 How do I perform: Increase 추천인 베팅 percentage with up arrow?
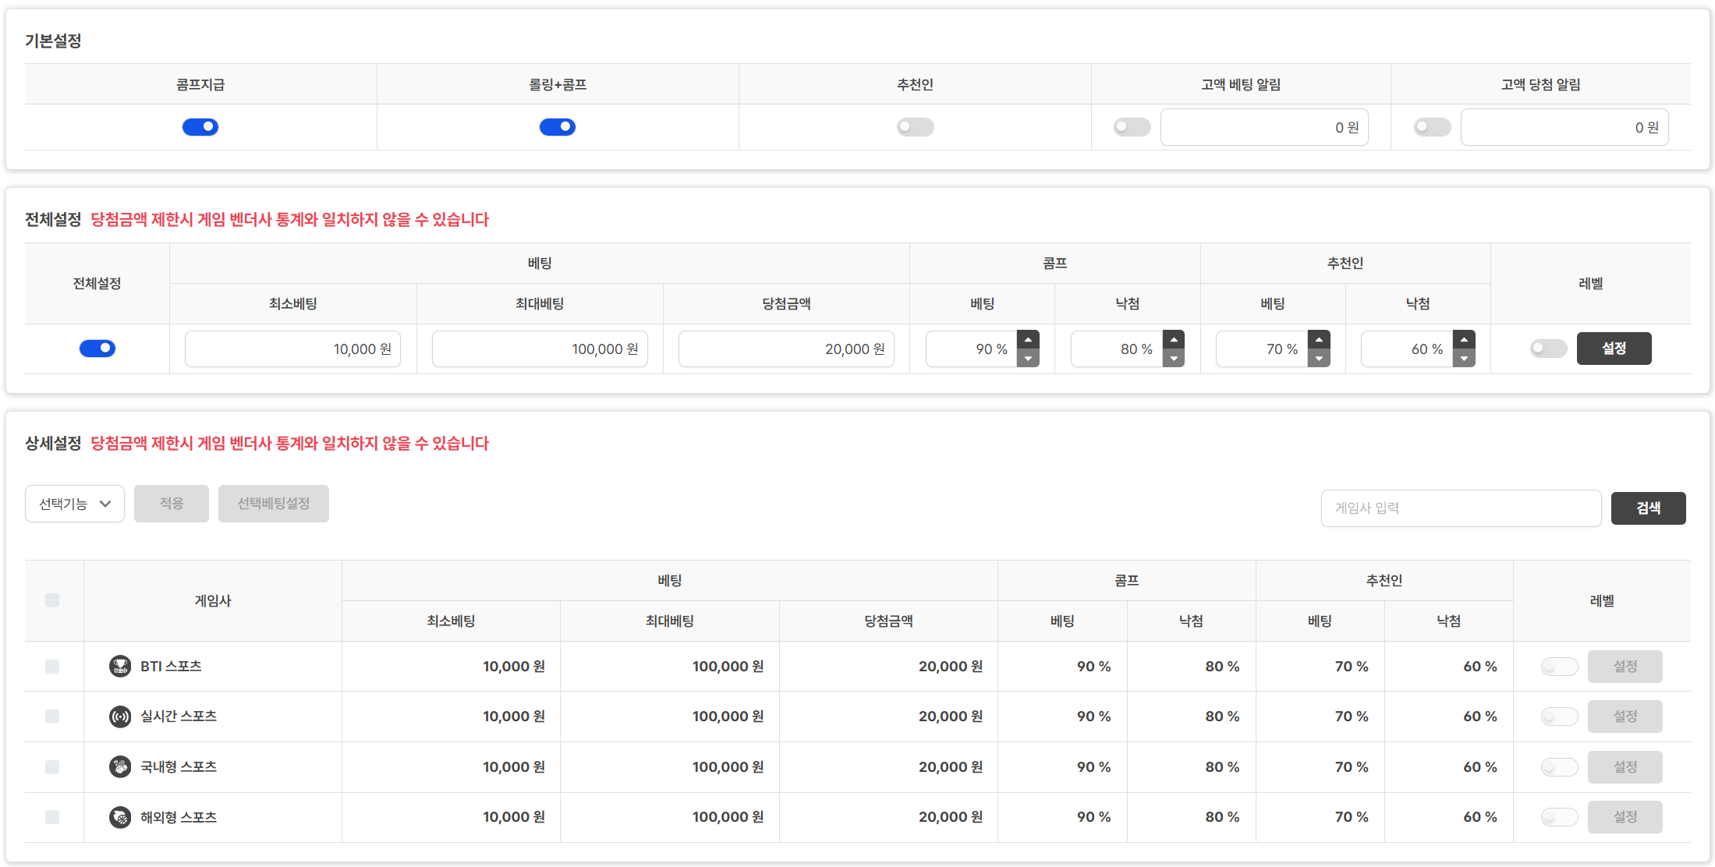coord(1319,340)
